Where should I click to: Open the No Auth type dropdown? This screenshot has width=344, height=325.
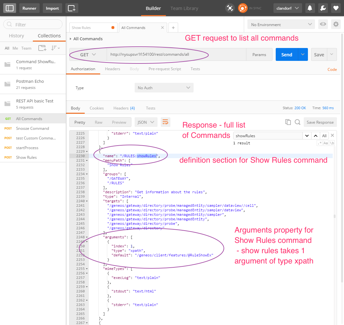(164, 88)
